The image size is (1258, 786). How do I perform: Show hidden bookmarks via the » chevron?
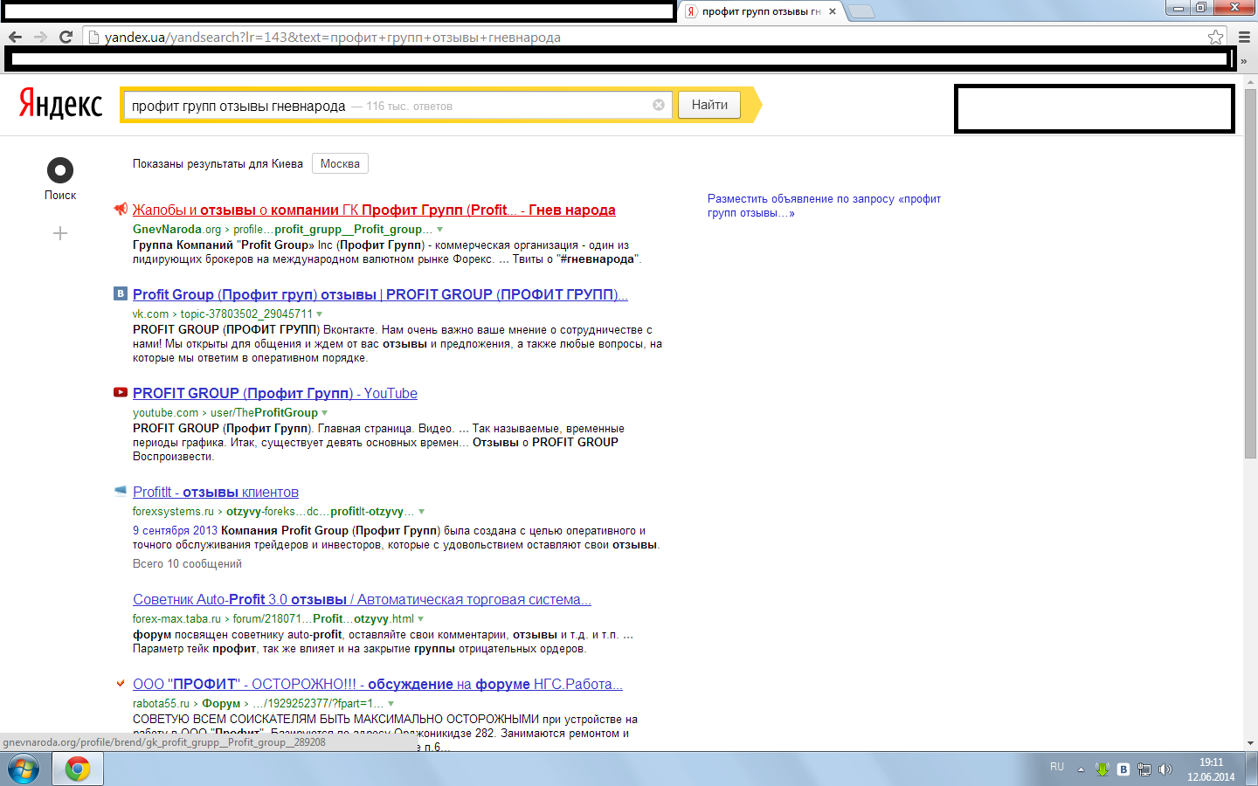click(1244, 61)
